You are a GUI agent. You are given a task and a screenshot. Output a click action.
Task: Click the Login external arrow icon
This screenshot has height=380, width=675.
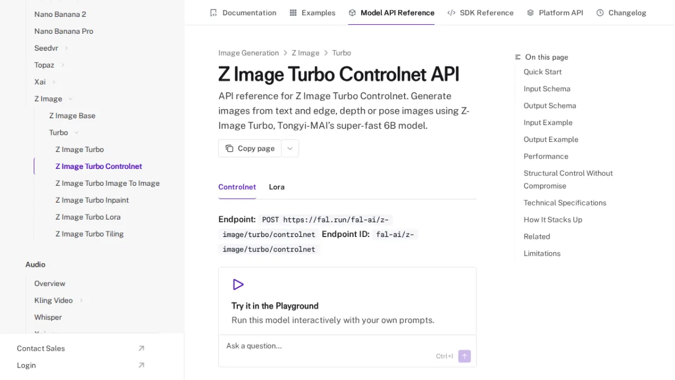[141, 365]
